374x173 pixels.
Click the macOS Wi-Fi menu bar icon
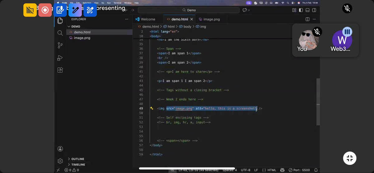283,3
